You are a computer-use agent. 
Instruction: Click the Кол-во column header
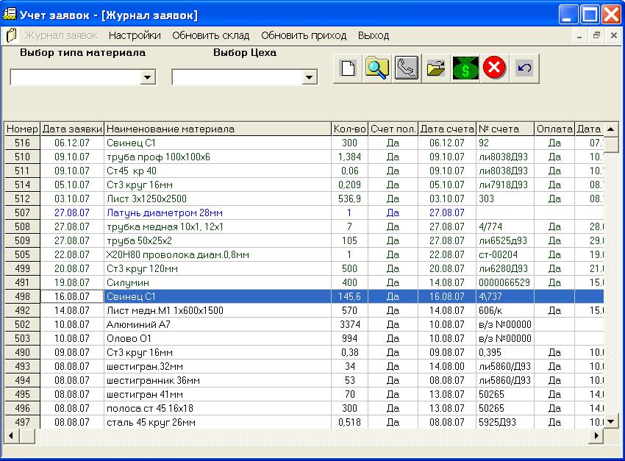pyautogui.click(x=349, y=129)
